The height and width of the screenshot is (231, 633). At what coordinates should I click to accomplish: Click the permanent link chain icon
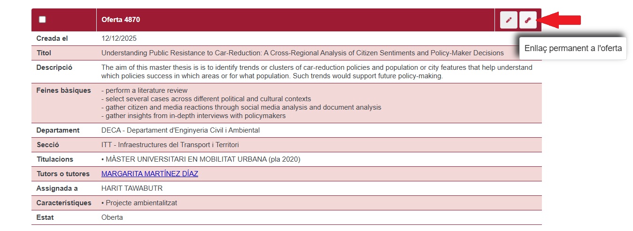click(528, 20)
